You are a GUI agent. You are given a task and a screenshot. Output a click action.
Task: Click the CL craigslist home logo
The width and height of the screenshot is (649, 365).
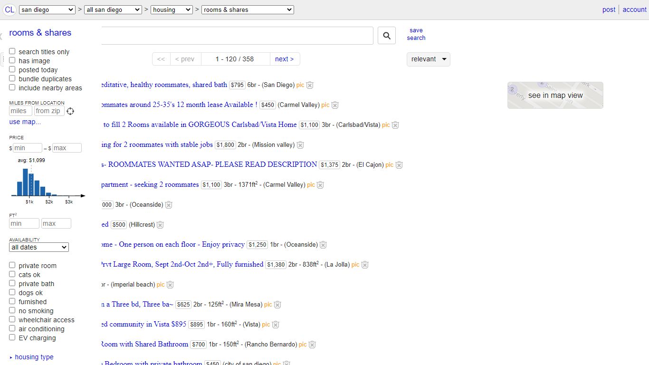point(10,10)
